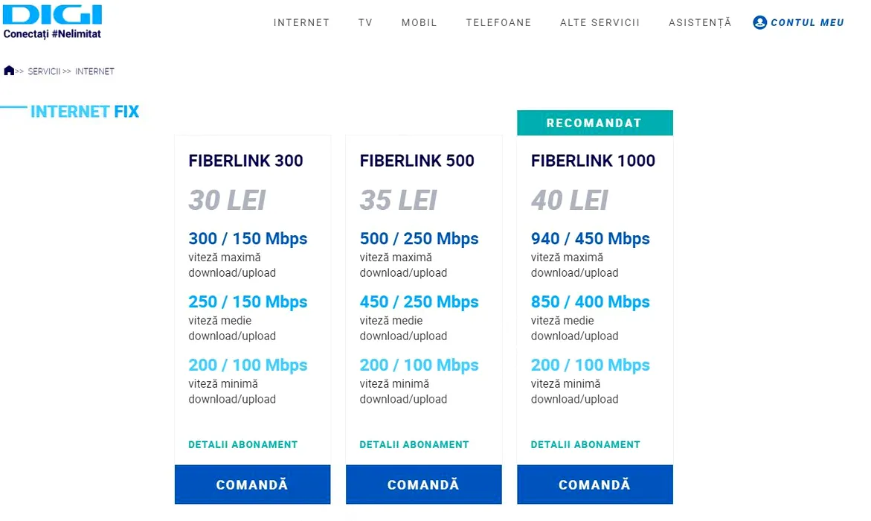View DETALII ABONAMENT for Fiberlink 300
Viewport: 871px width, 521px height.
pyautogui.click(x=242, y=444)
